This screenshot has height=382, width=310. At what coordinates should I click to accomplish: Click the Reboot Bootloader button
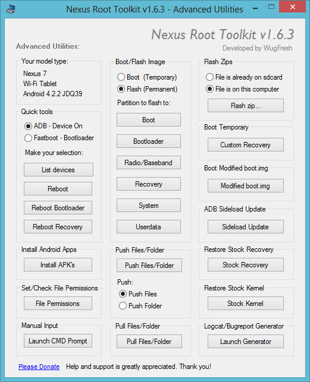click(58, 208)
